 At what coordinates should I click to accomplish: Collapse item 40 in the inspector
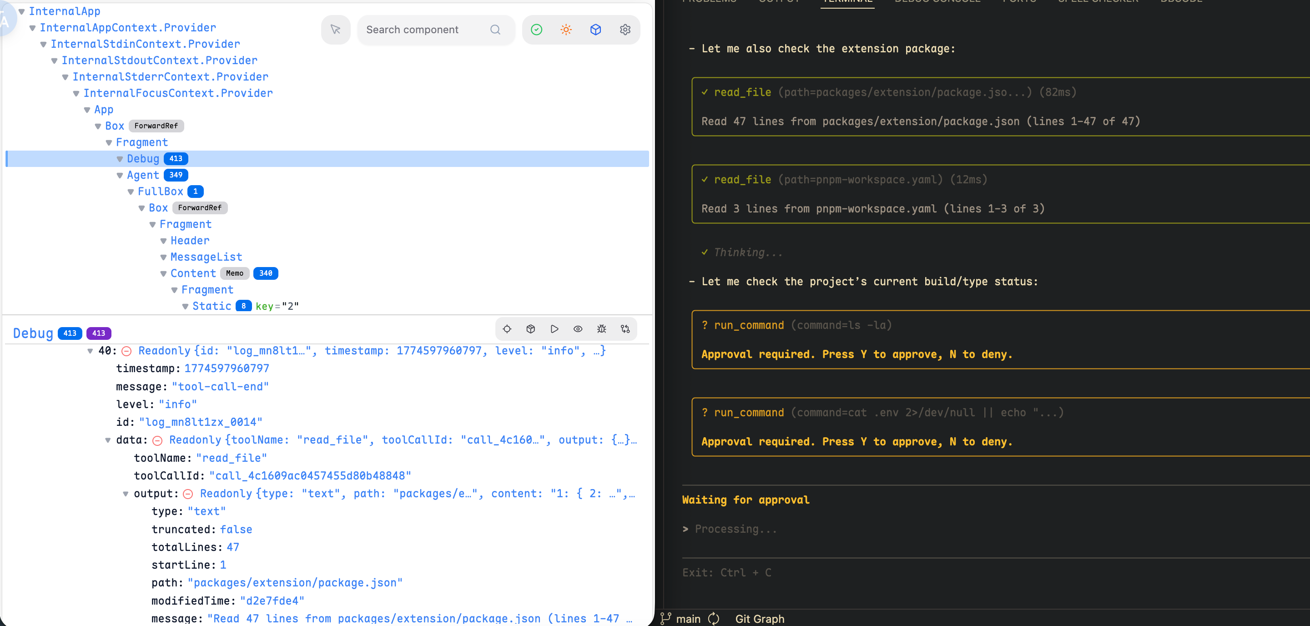pos(90,351)
